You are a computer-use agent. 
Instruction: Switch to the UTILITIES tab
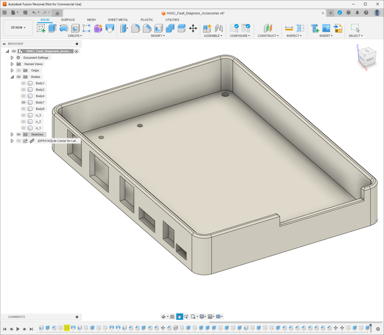(x=173, y=20)
